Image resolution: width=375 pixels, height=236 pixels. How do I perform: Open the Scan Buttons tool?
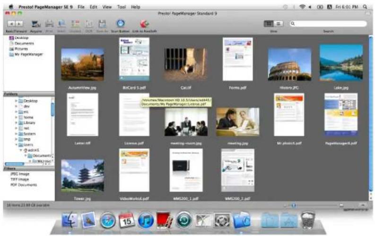tap(120, 24)
